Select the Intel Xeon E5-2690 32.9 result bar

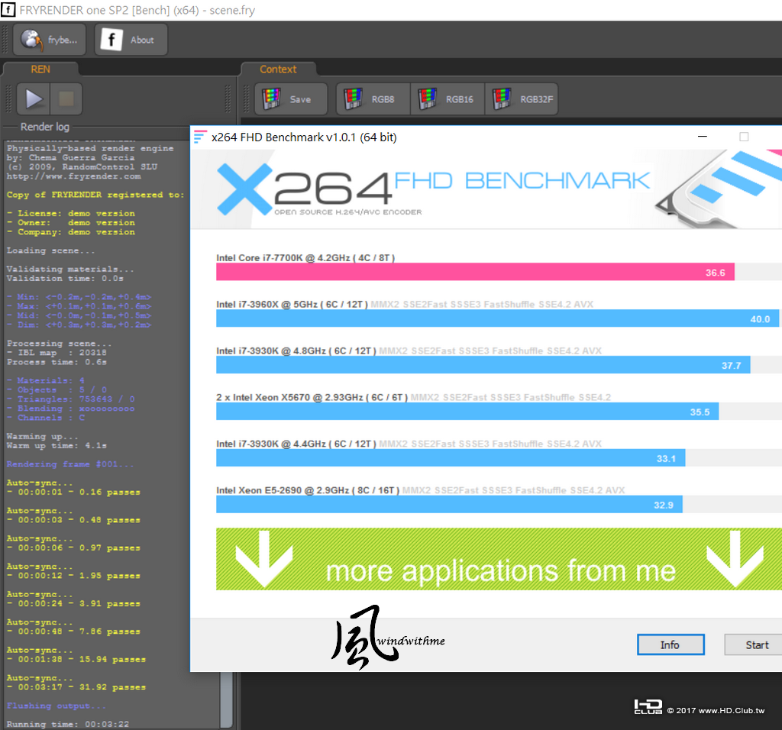click(x=449, y=504)
